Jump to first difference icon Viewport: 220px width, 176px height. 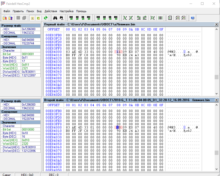tap(71, 18)
